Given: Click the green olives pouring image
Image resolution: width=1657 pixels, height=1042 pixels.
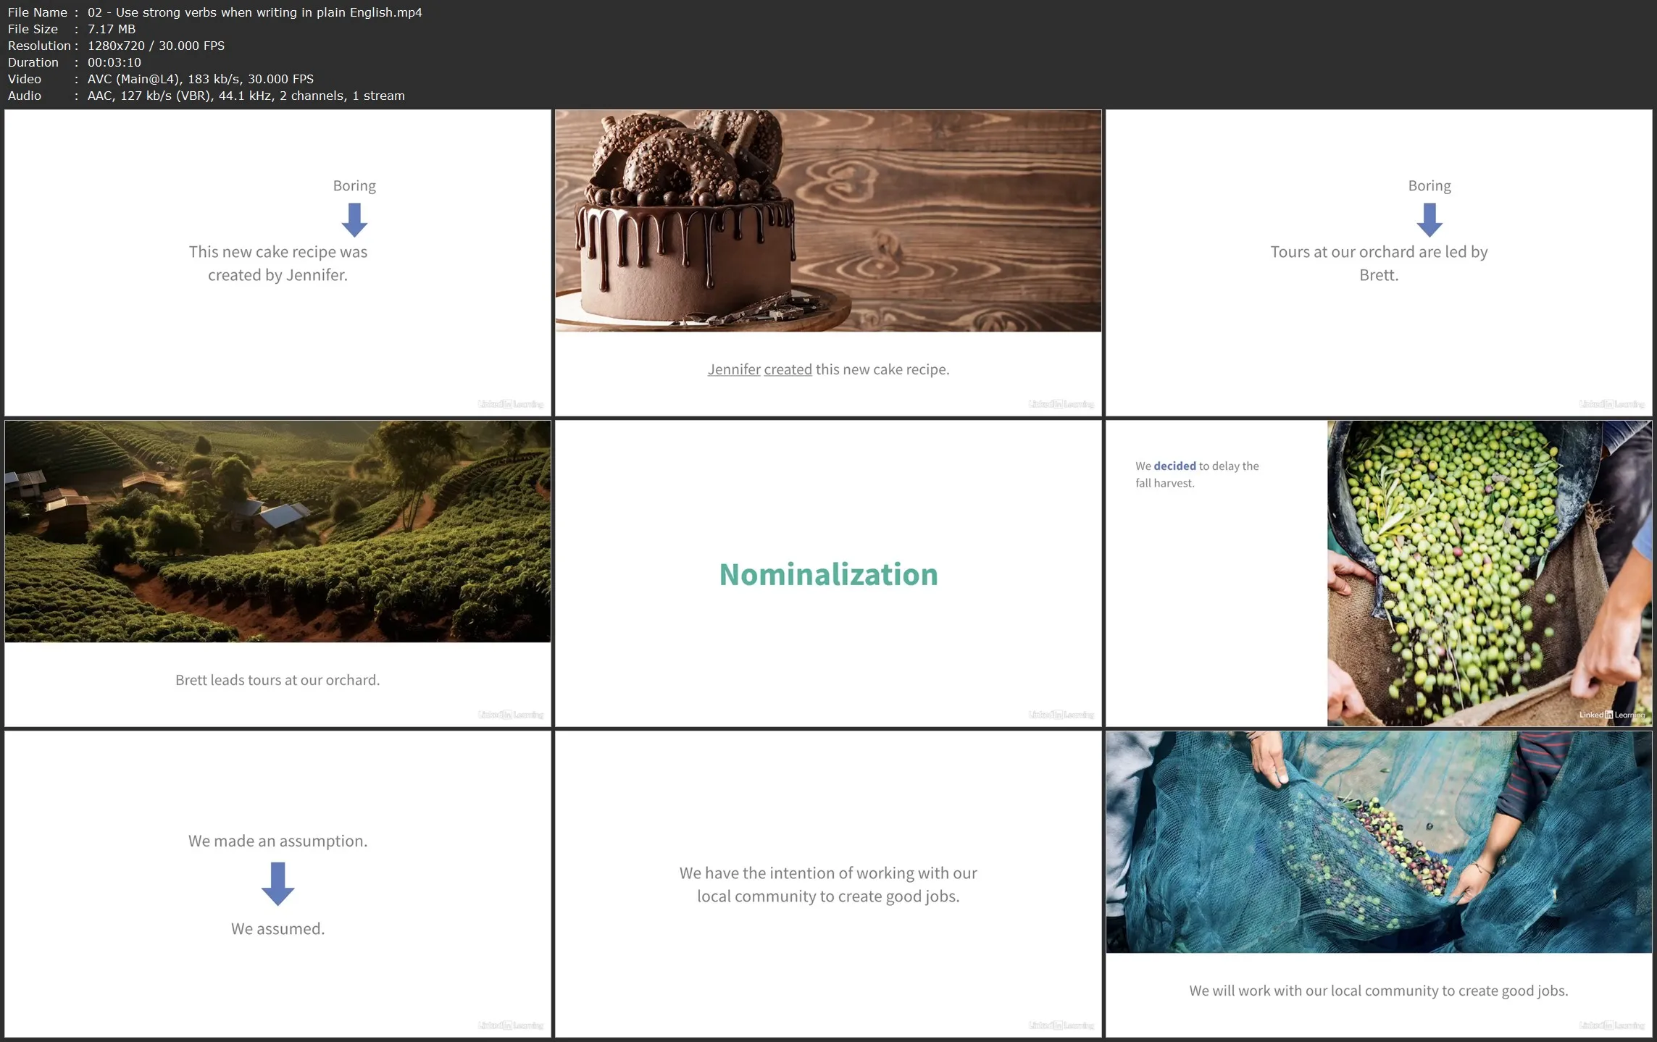Looking at the screenshot, I should click(x=1489, y=573).
